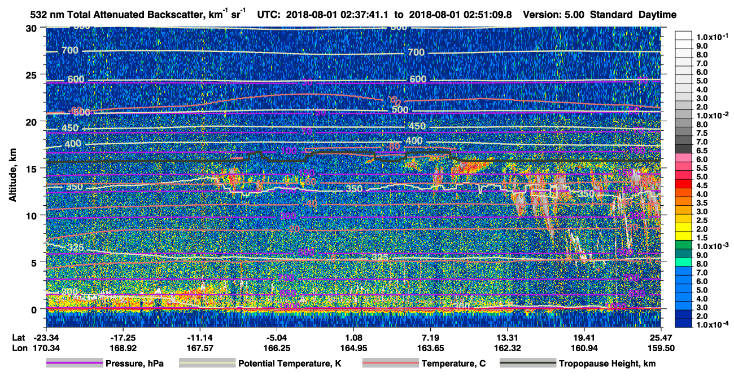Click the 'Lat' row label
734x376 pixels.
(x=19, y=337)
